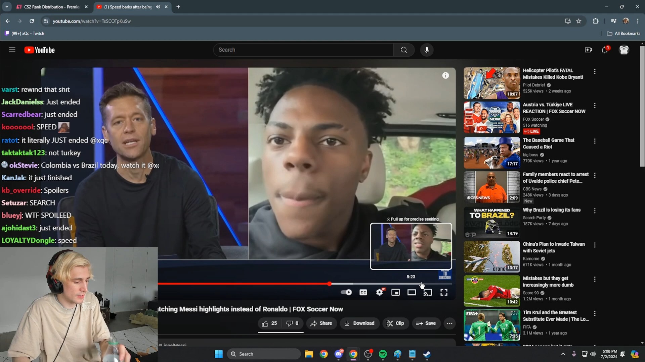Drag the video progress bar slider

330,283
